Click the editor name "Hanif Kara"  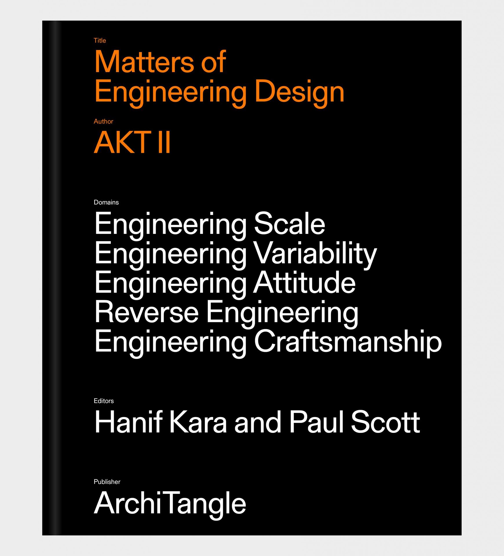click(160, 422)
